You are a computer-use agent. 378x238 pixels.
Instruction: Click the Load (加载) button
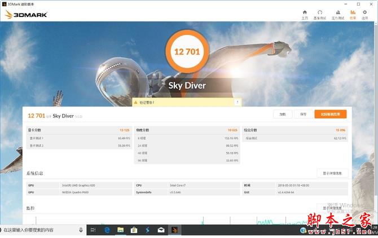tap(283, 114)
